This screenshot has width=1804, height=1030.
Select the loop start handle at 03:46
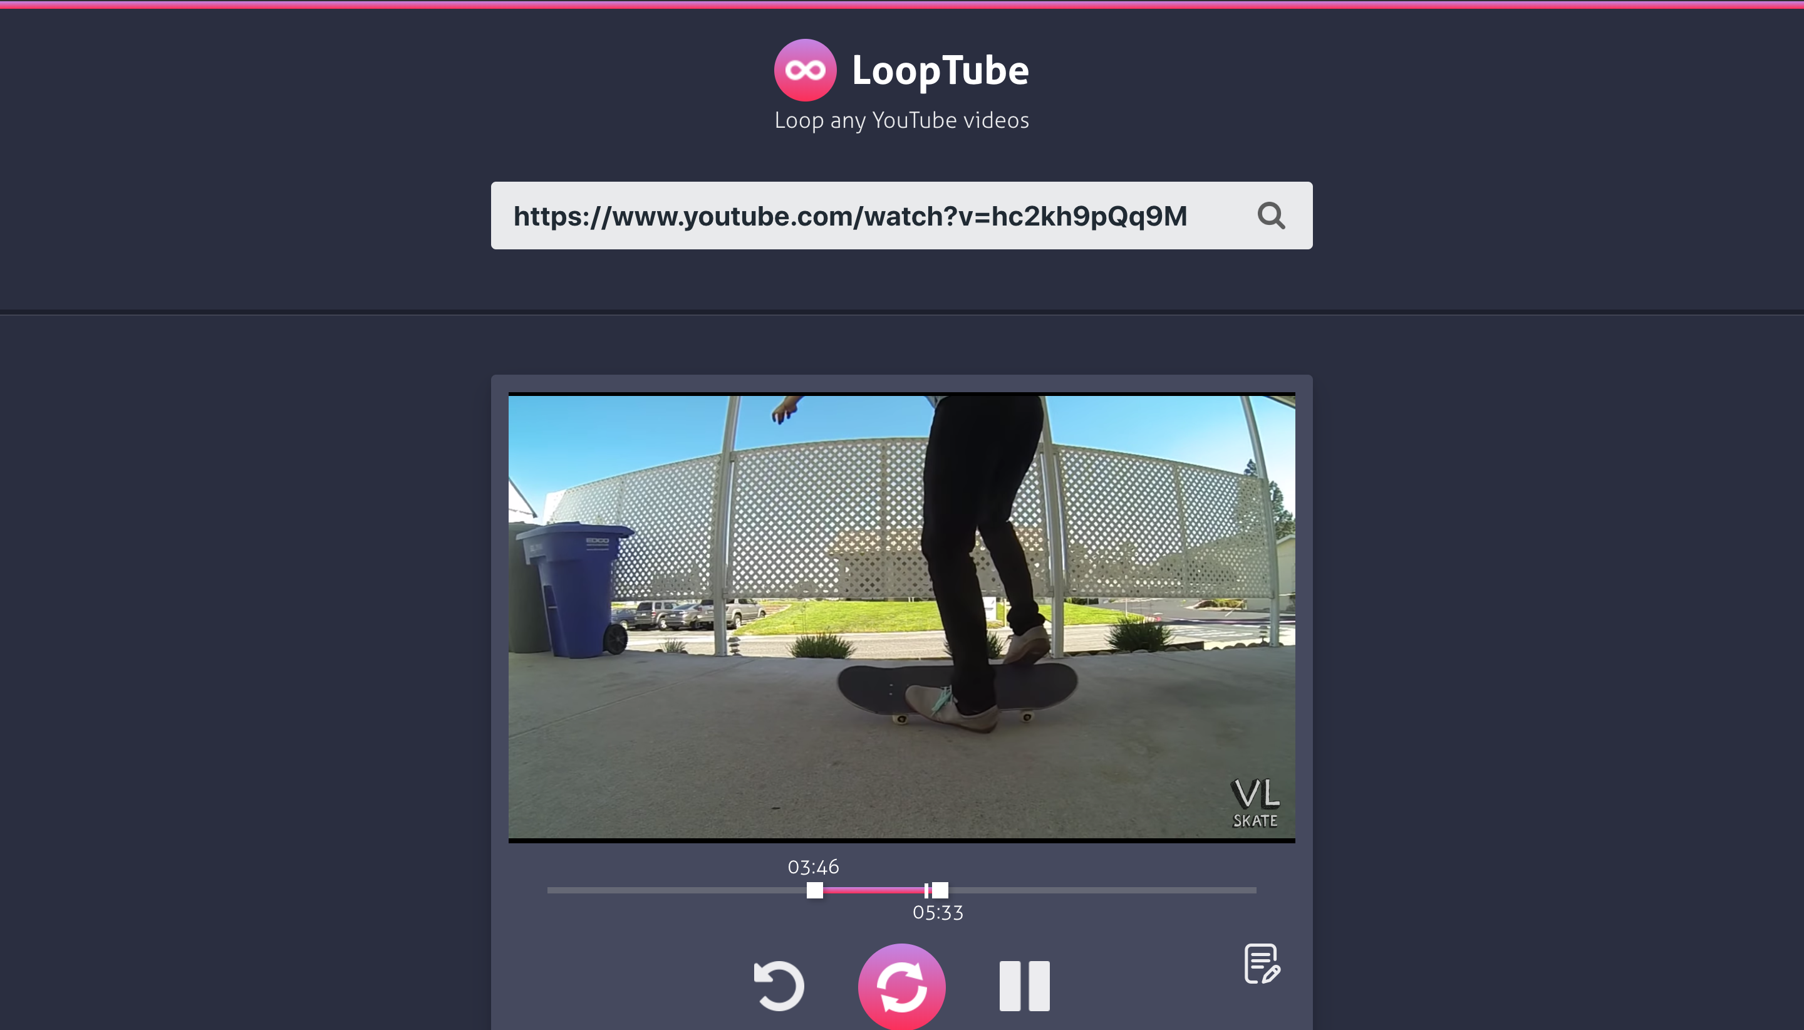815,890
